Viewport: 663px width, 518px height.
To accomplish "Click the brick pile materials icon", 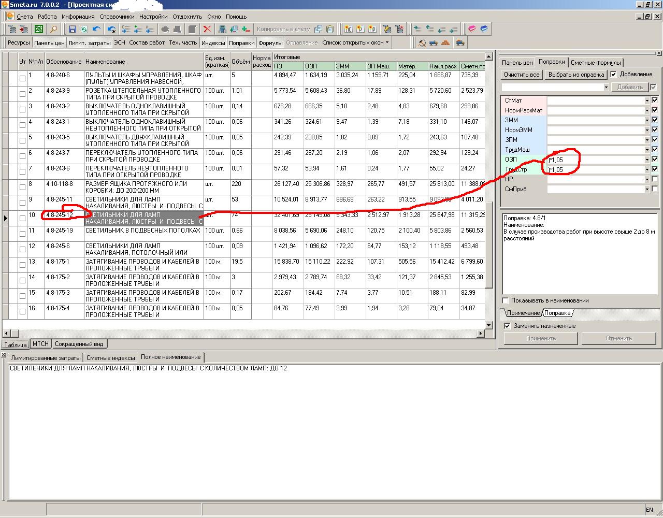I will pyautogui.click(x=445, y=42).
